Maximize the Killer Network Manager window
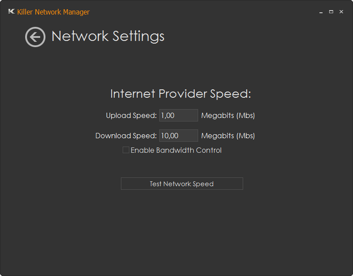353x276 pixels. pos(331,12)
